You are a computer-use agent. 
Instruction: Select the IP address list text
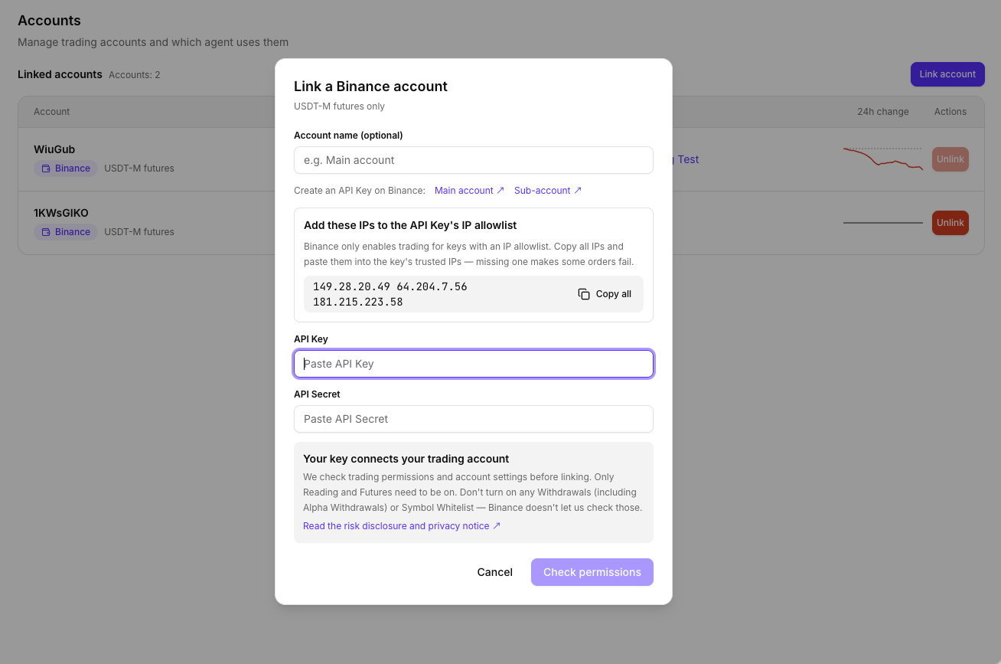(x=390, y=294)
